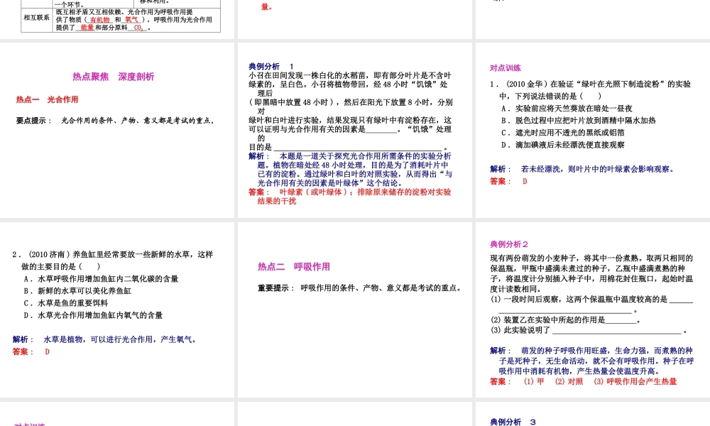Image resolution: width=710 pixels, height=426 pixels.
Task: Click the line 重要提示: 呼吸作用的条件
Action: point(360,288)
